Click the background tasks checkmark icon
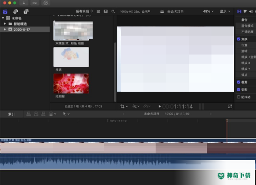Image resolution: width=256 pixels, height=185 pixels. (x=46, y=3)
